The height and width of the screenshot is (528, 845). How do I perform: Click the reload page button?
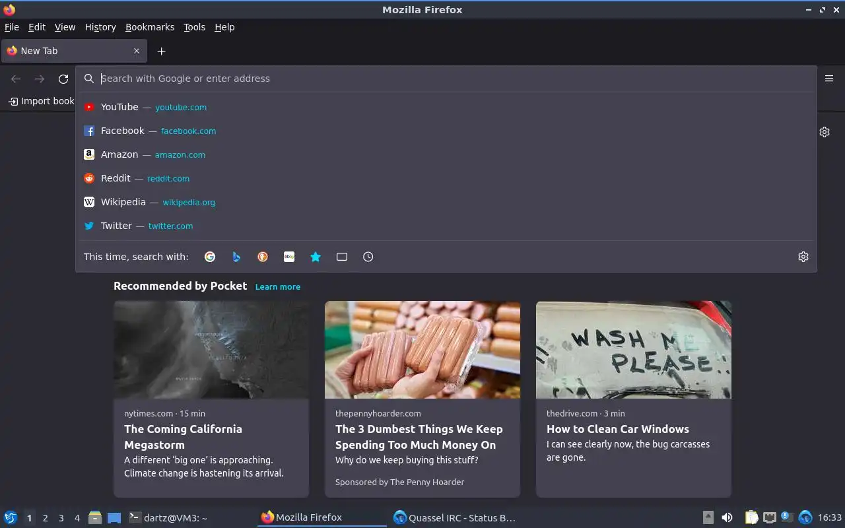tap(63, 79)
